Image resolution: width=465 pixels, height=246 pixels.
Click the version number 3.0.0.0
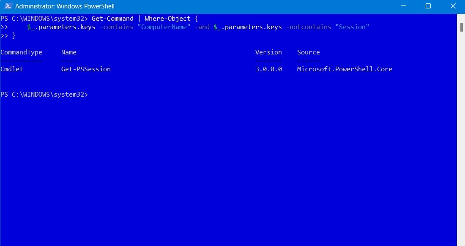pos(269,69)
